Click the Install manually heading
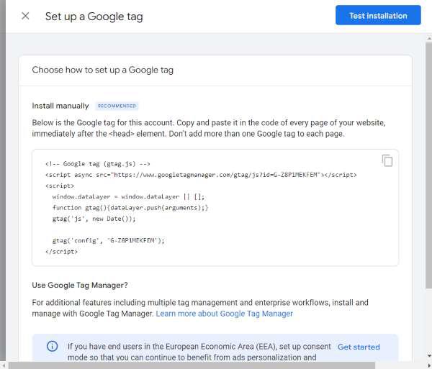 [x=60, y=106]
